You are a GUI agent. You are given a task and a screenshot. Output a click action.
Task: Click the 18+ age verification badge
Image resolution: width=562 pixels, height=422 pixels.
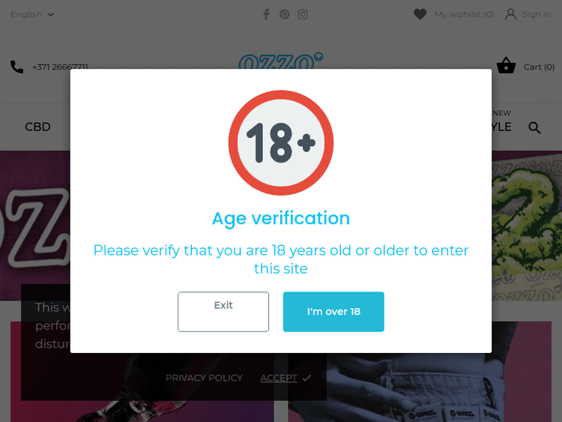pos(281,142)
